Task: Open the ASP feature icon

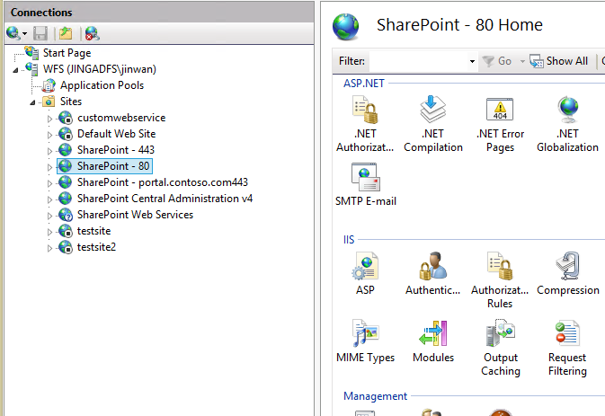Action: [365, 273]
